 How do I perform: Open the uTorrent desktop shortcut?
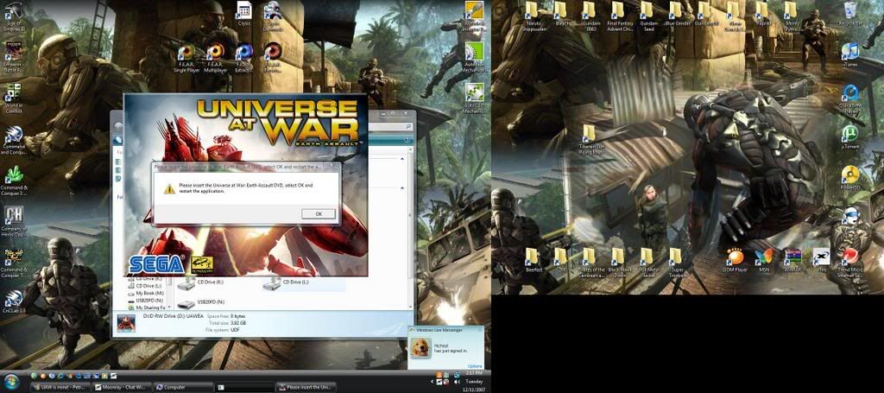[x=849, y=137]
